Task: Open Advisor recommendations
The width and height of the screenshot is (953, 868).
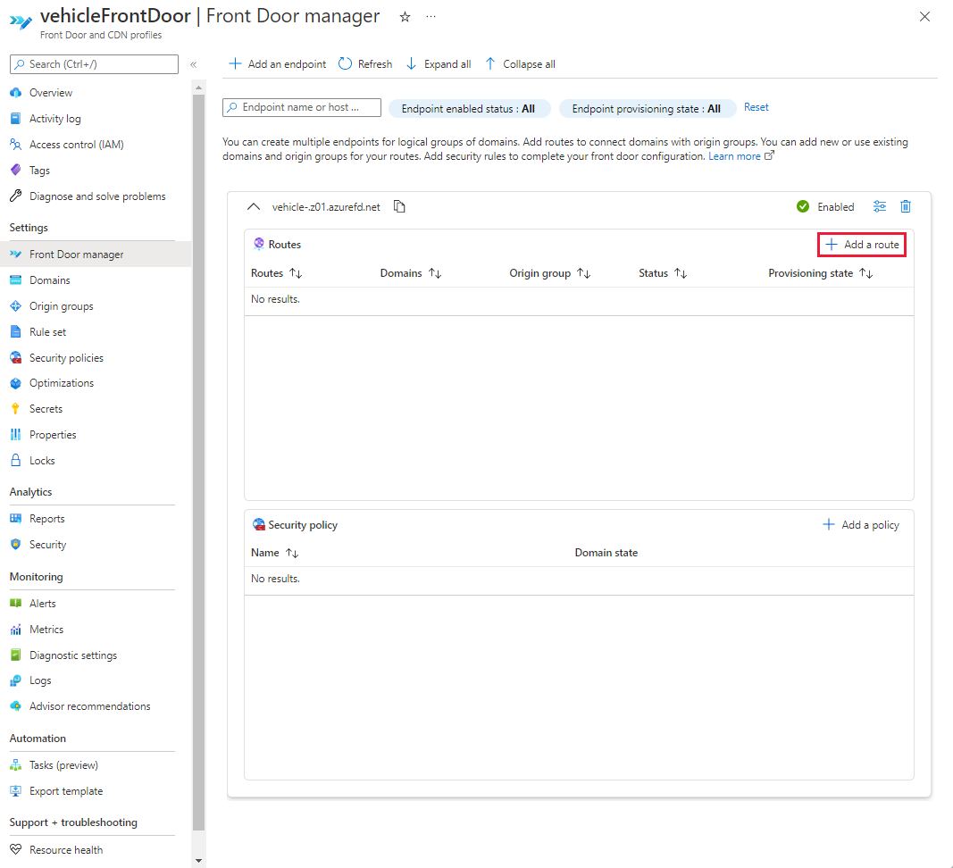Action: tap(89, 706)
